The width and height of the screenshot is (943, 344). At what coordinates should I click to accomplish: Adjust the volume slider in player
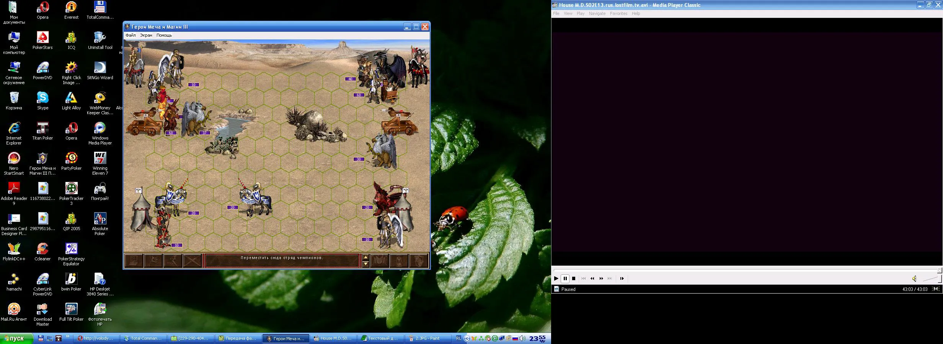tap(932, 279)
